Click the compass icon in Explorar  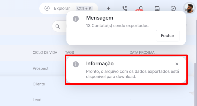click(47, 8)
